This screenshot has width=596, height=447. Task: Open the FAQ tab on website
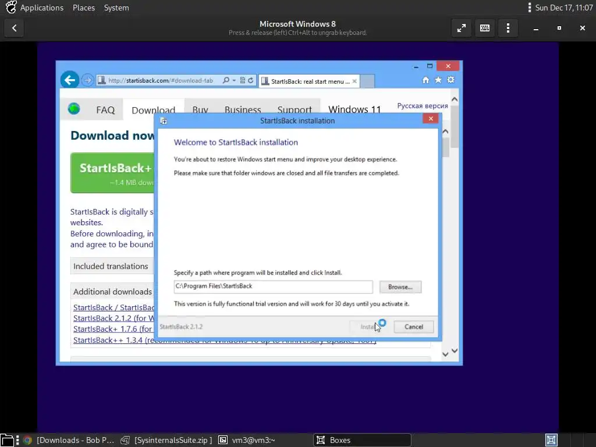tap(105, 110)
